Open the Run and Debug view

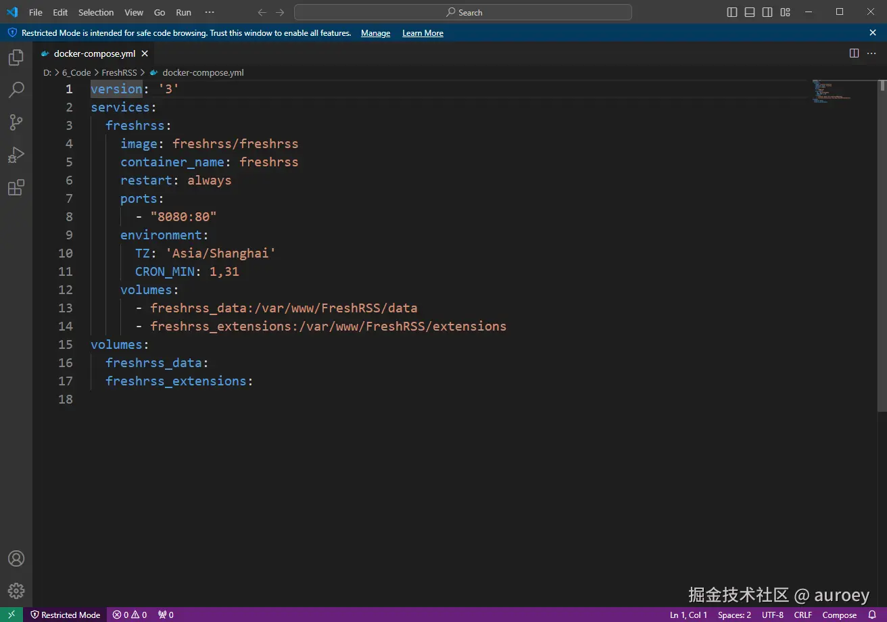tap(16, 155)
